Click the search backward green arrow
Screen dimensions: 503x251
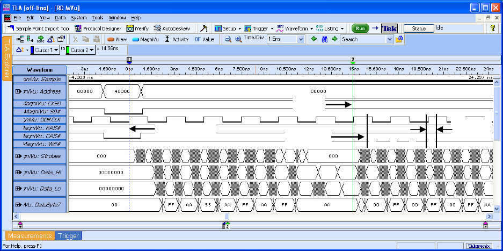tap(314, 39)
